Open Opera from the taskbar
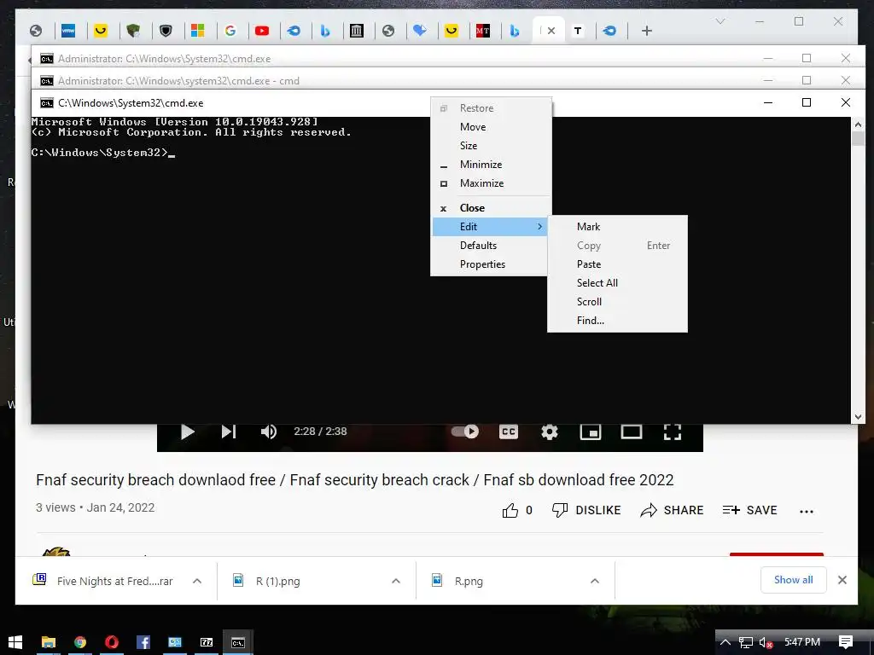874x655 pixels. [112, 642]
